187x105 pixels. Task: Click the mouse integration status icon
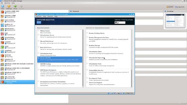(124, 93)
